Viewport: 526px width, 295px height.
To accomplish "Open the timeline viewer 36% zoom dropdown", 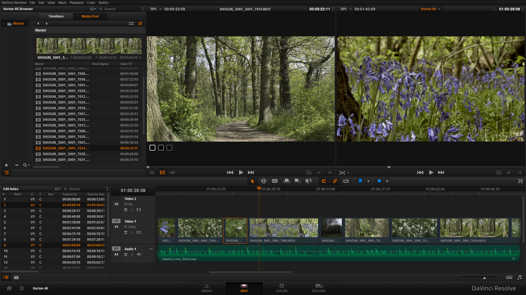I will 350,9.
